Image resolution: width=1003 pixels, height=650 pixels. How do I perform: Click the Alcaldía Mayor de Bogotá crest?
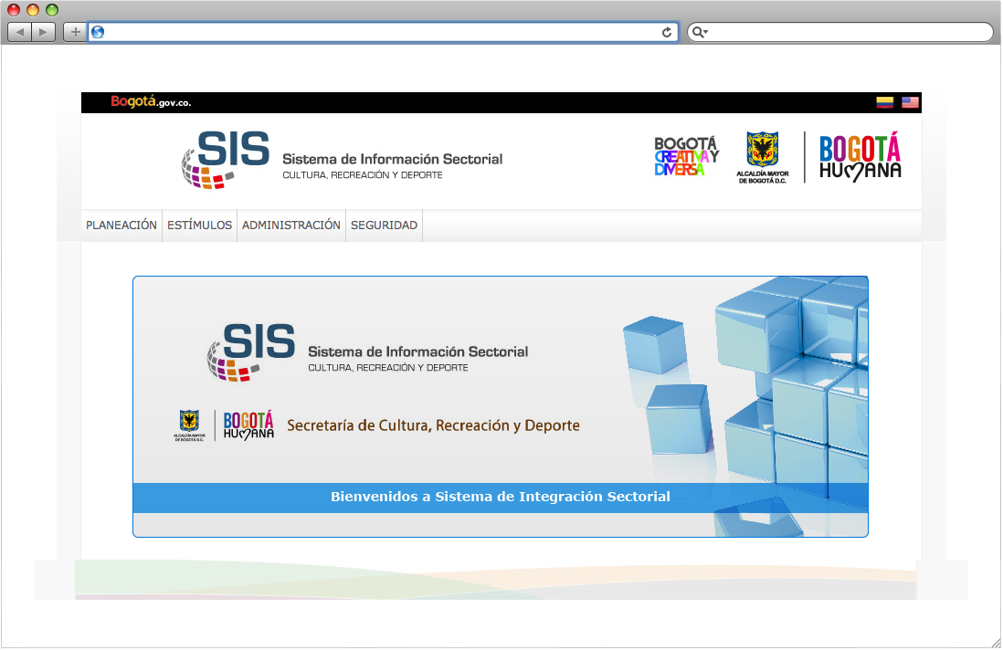[x=763, y=158]
